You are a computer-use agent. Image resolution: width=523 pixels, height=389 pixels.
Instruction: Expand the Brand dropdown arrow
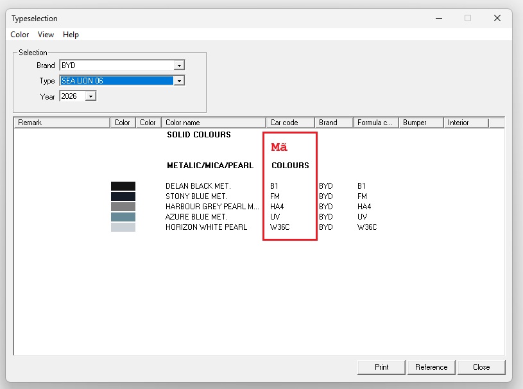pos(179,65)
